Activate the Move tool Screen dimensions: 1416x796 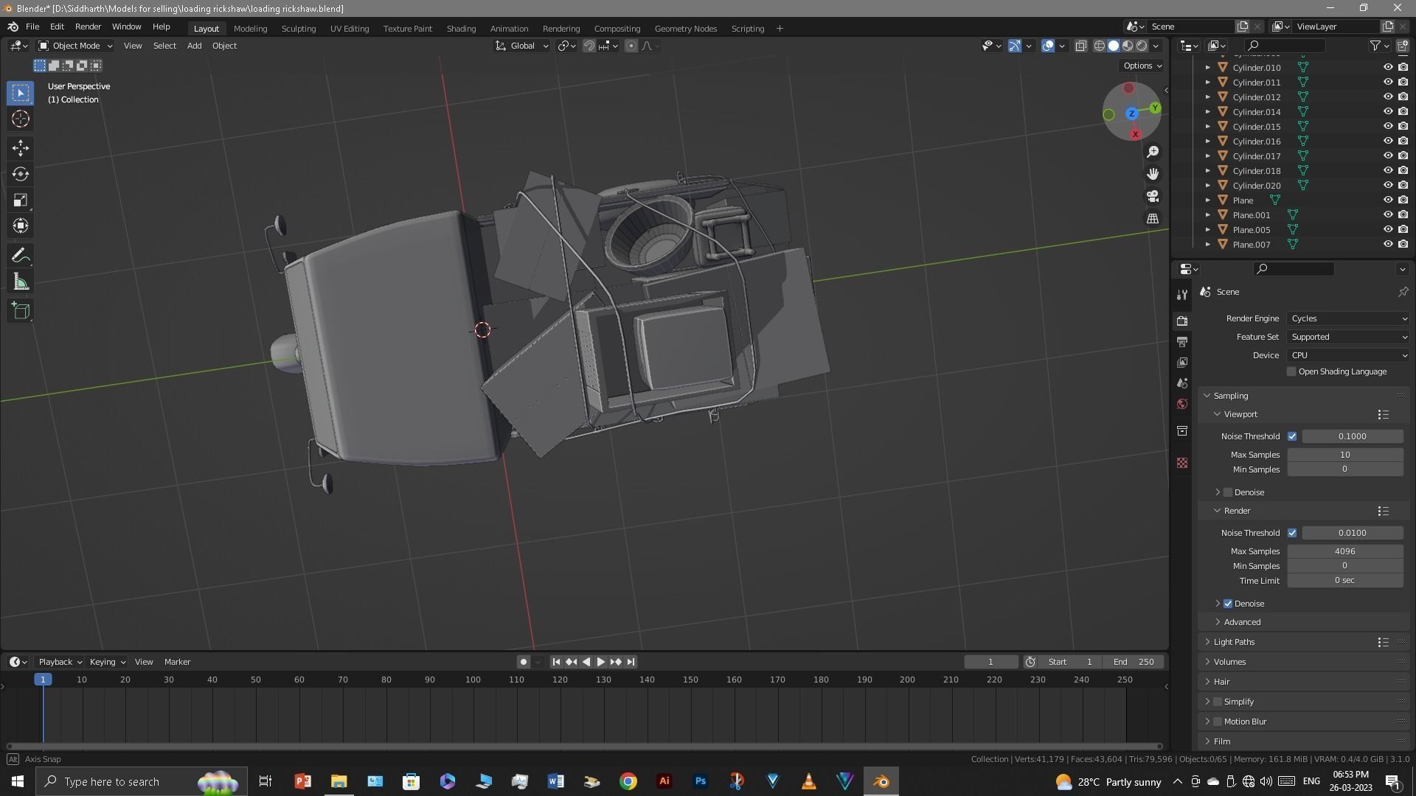(21, 148)
